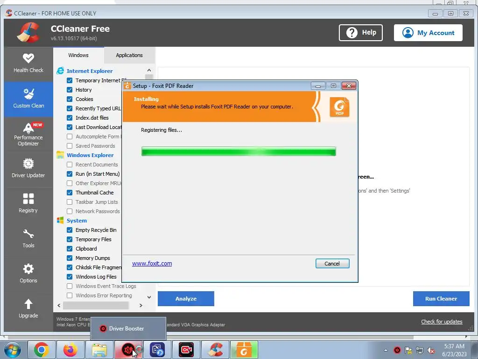Click the CCleaner logo in header

(x=28, y=32)
